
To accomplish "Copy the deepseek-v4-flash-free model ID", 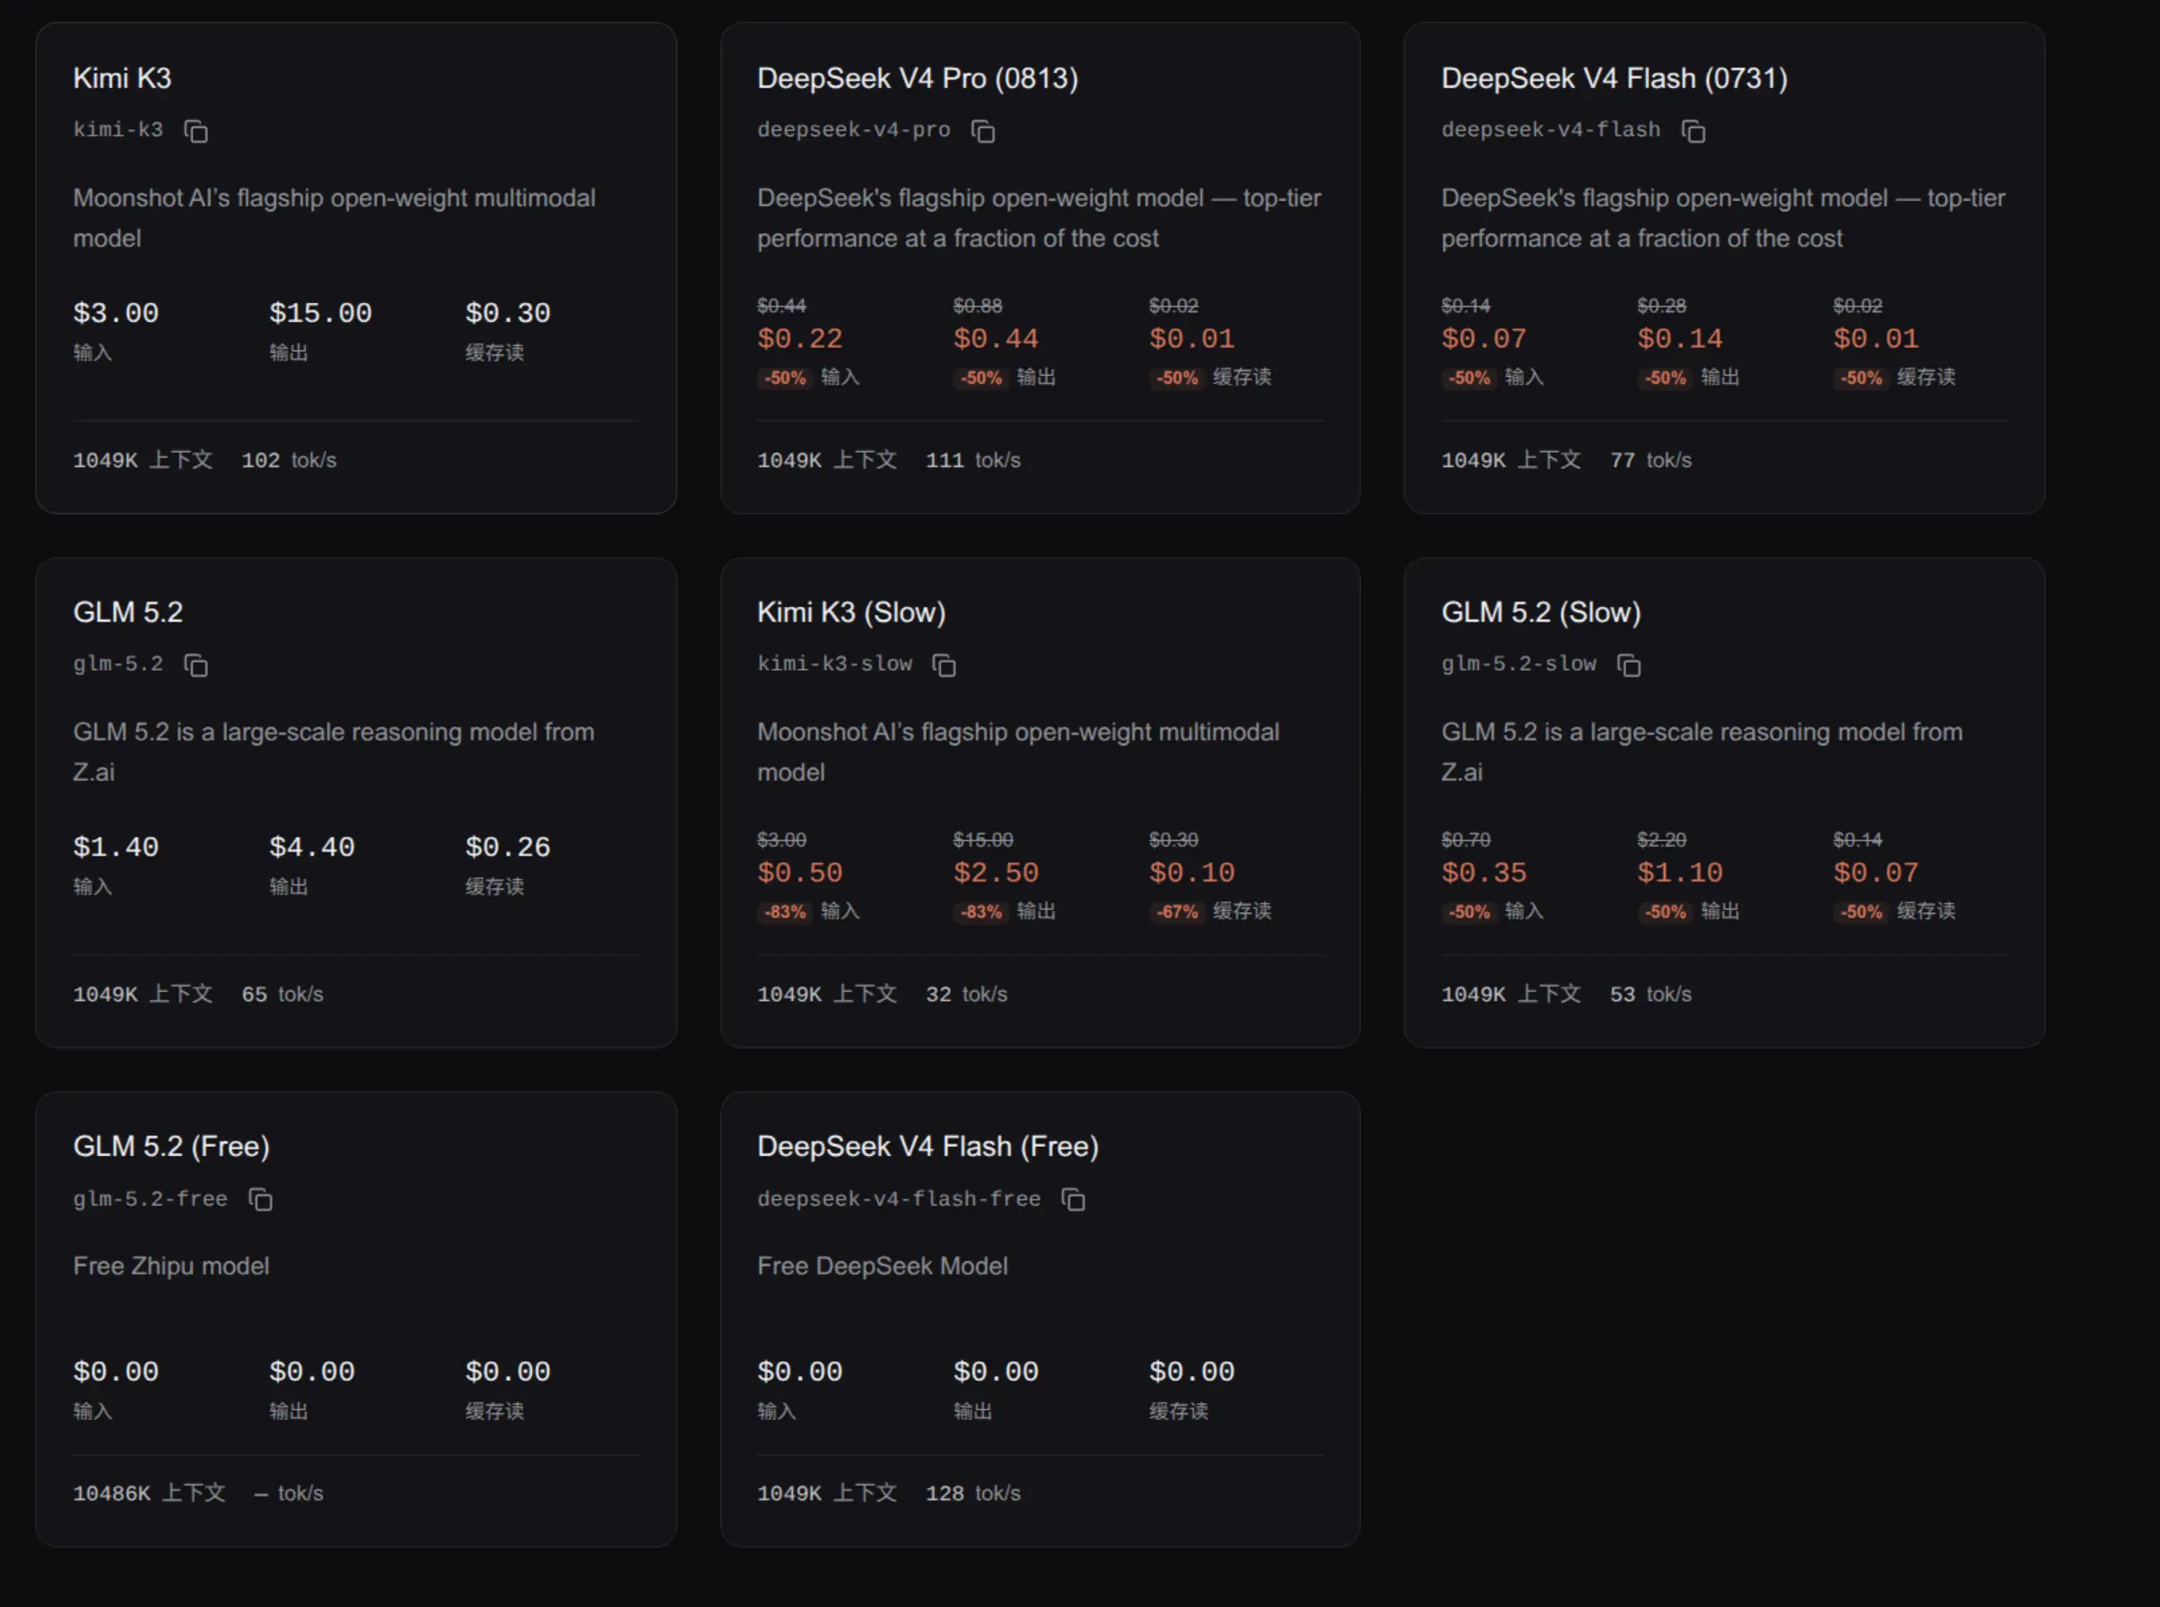I will coord(1073,1199).
